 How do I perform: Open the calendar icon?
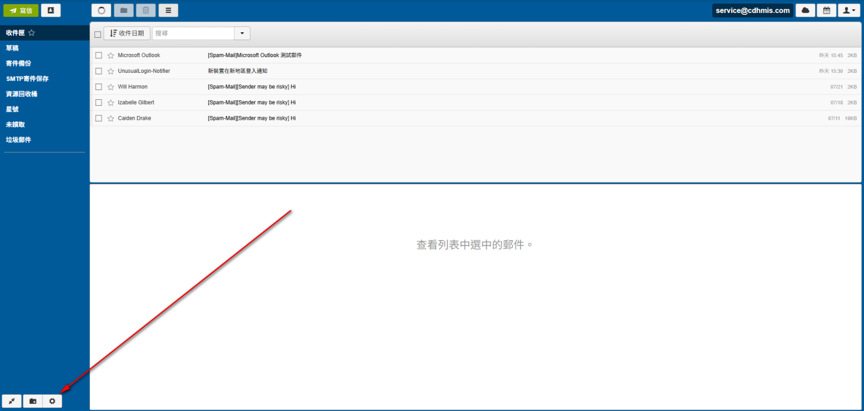coord(826,10)
